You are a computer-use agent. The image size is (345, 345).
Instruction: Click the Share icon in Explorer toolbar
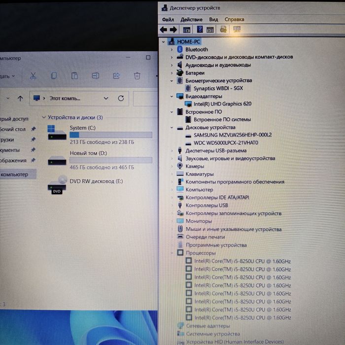pyautogui.click(x=116, y=76)
